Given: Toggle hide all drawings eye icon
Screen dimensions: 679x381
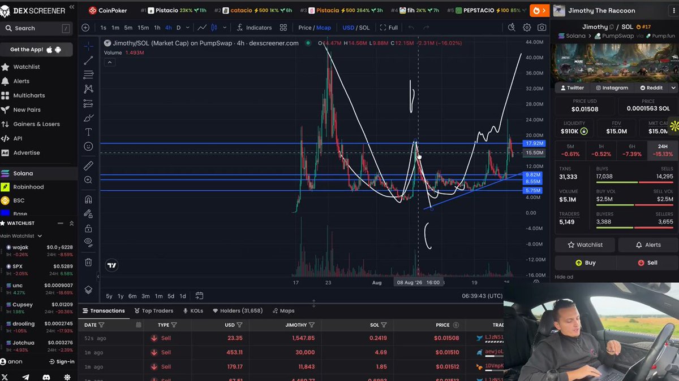Looking at the screenshot, I should 88,242.
